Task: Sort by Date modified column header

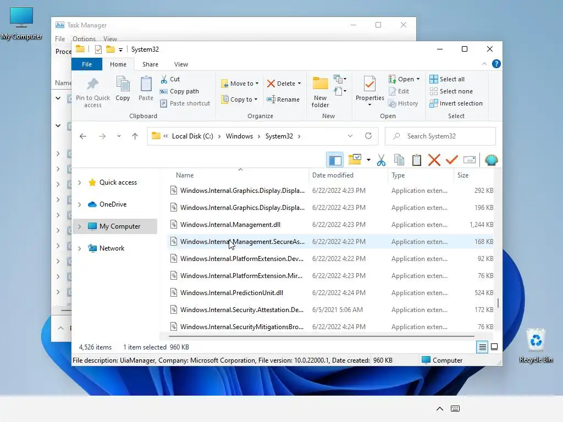Action: point(348,175)
